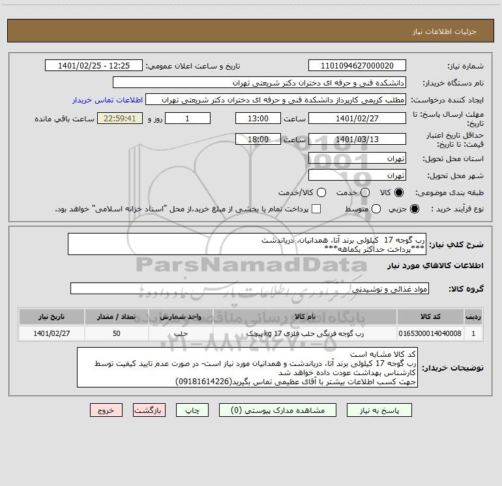Click the 18:00 validity hour field
The width and height of the screenshot is (502, 486).
coord(258,139)
